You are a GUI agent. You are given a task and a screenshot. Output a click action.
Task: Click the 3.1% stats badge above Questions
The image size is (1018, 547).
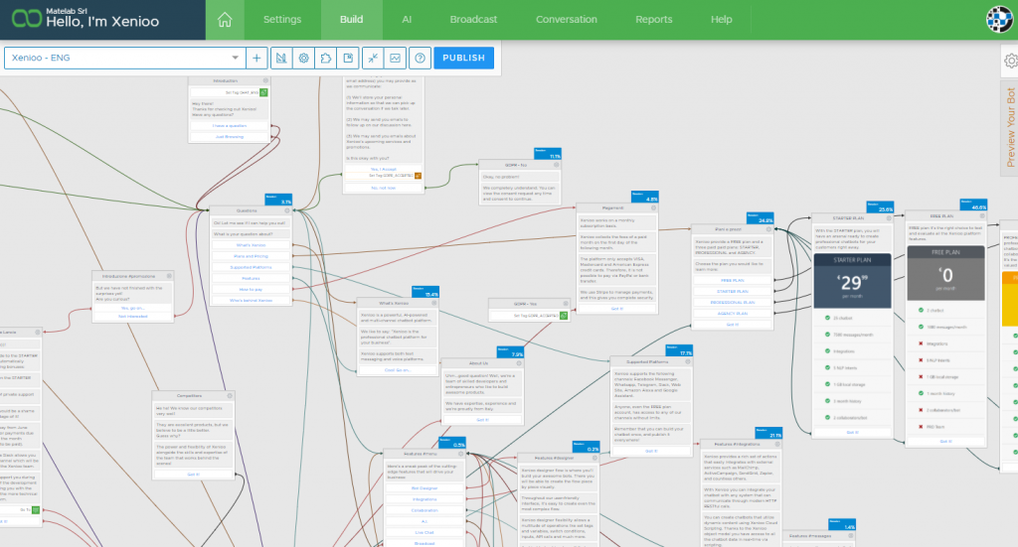pyautogui.click(x=278, y=200)
